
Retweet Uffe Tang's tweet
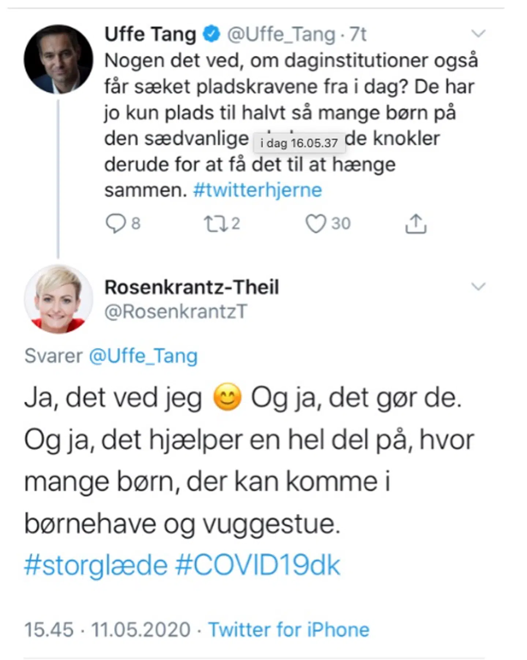(216, 224)
